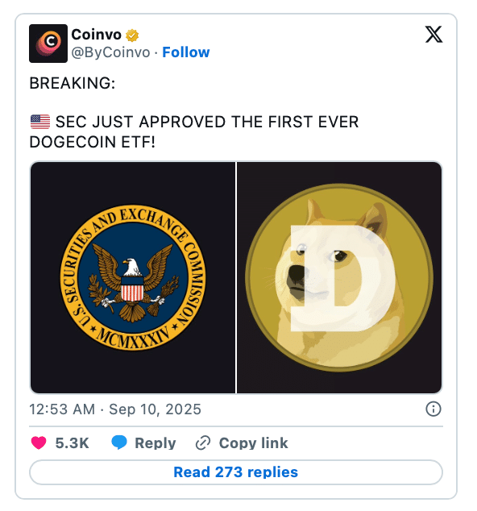The width and height of the screenshot is (477, 511).
Task: Open the tweet info circle icon
Action: pos(433,409)
